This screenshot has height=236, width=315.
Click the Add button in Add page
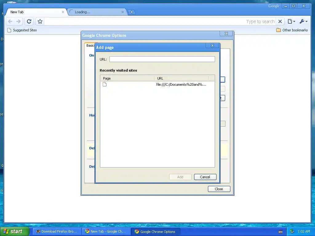pos(180,177)
